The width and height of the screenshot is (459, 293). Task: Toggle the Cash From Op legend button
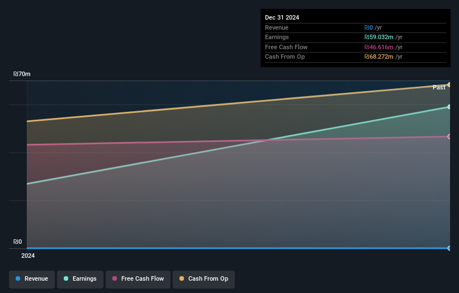(204, 279)
